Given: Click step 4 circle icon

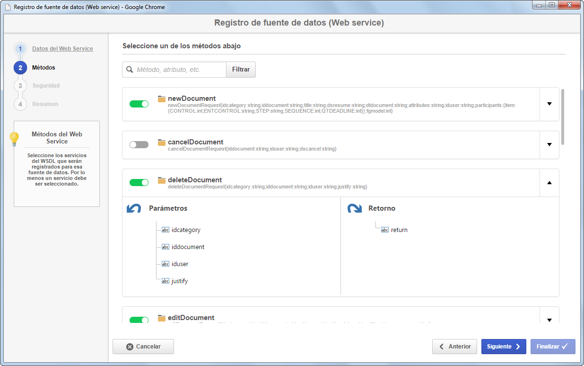Looking at the screenshot, I should [20, 104].
